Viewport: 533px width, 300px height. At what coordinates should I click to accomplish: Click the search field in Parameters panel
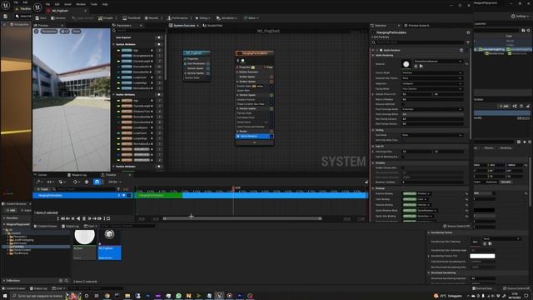click(139, 31)
